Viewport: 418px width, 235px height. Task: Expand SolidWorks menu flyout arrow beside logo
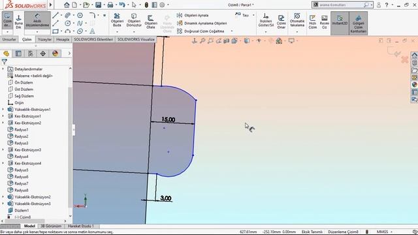[x=51, y=5]
